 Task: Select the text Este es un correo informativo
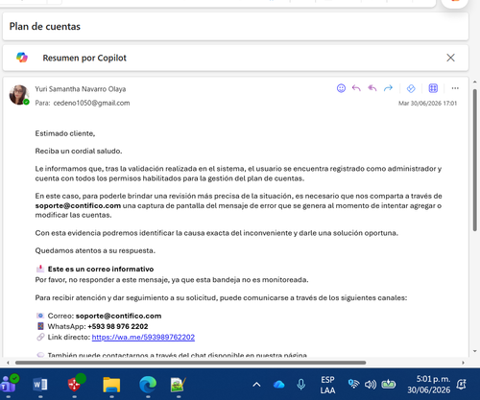point(101,270)
